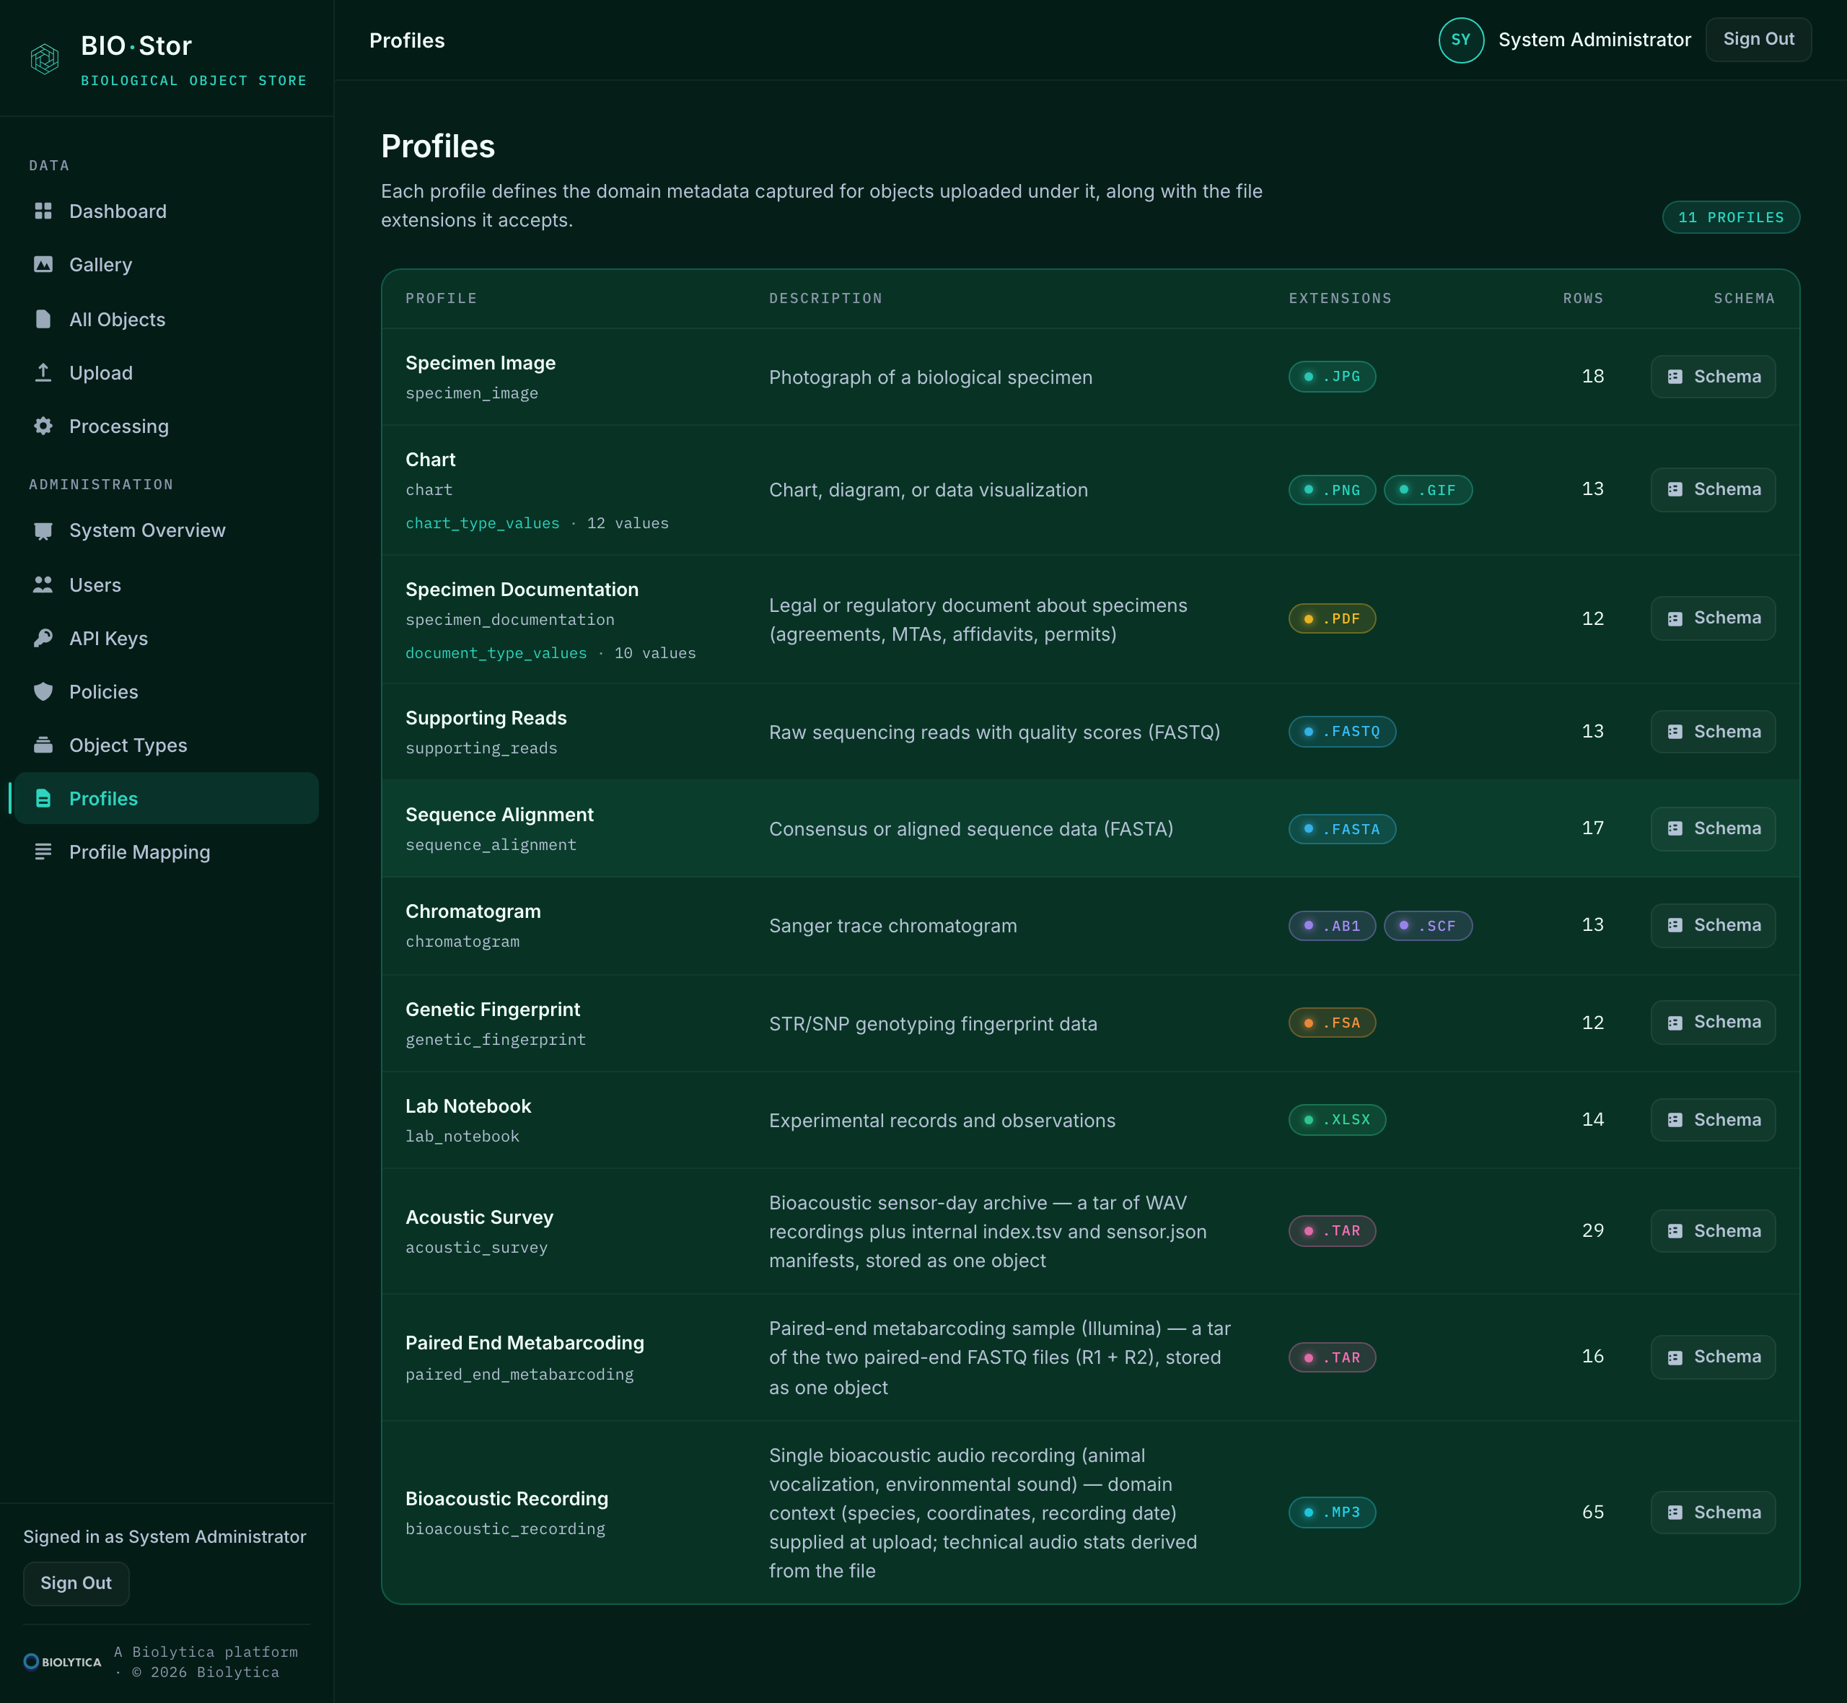Click the 11 PROFILES count badge

(x=1730, y=217)
